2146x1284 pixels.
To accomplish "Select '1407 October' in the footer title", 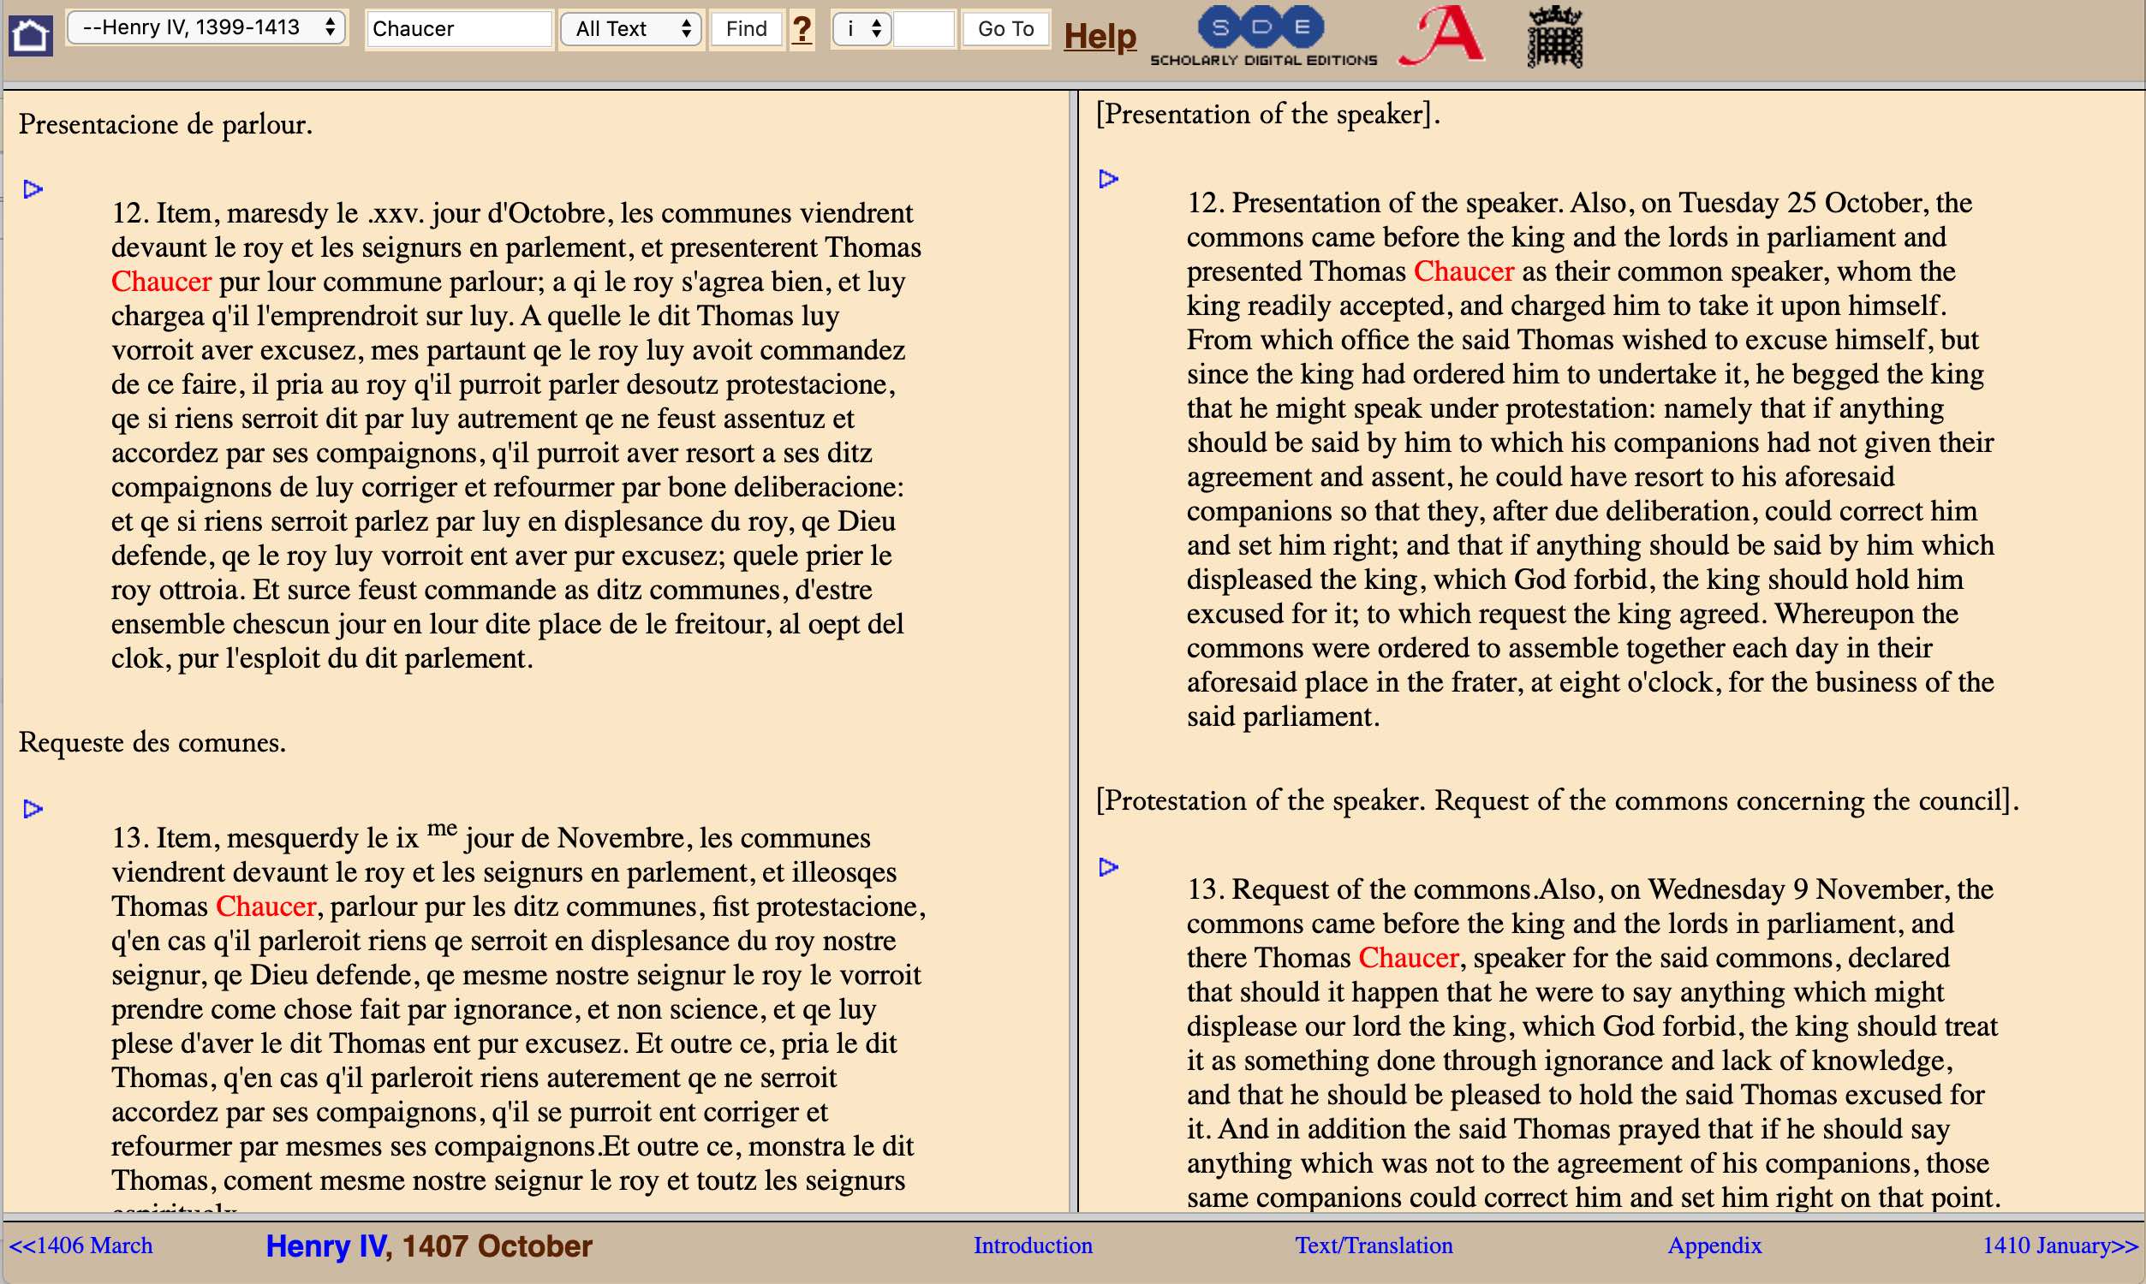I will tap(497, 1246).
